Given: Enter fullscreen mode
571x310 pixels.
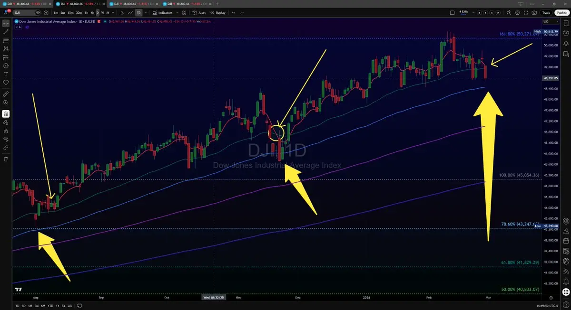Looking at the screenshot, I should pyautogui.click(x=526, y=13).
